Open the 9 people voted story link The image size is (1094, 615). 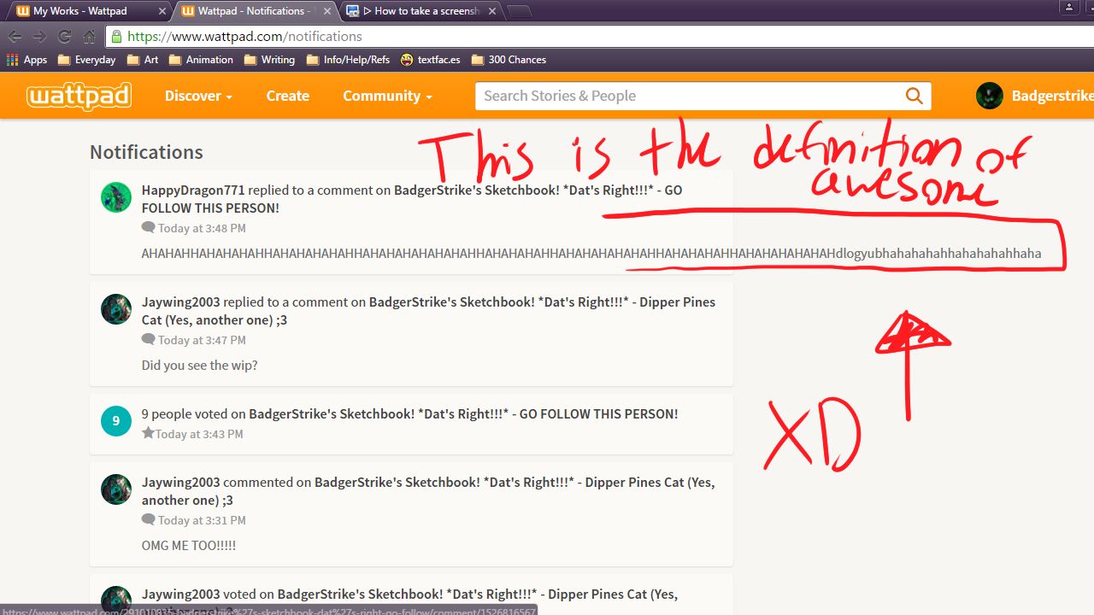[463, 414]
